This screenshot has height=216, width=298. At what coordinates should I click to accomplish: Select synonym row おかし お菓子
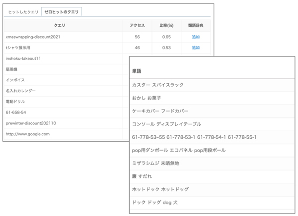[212, 98]
